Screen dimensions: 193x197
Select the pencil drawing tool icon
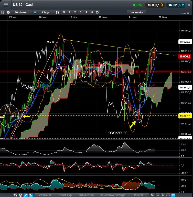26,195
